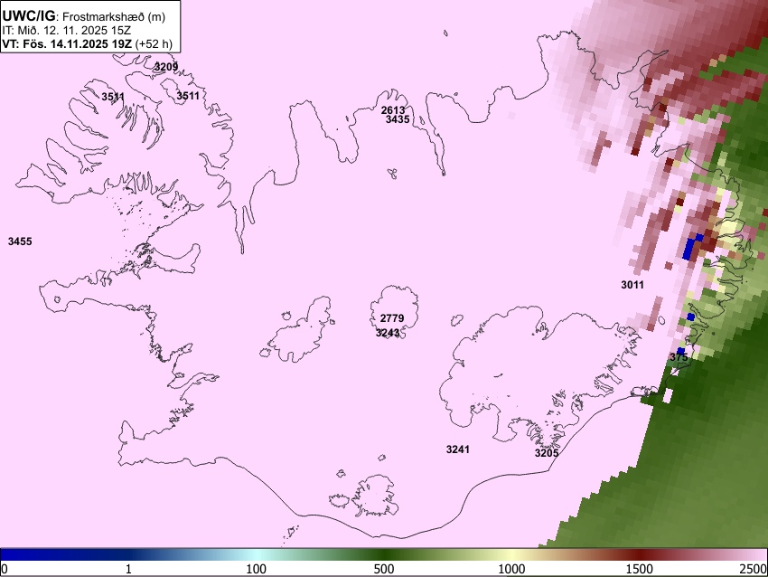Select the right-hand 3511 value beside 3209
768x577 pixels.
click(188, 96)
